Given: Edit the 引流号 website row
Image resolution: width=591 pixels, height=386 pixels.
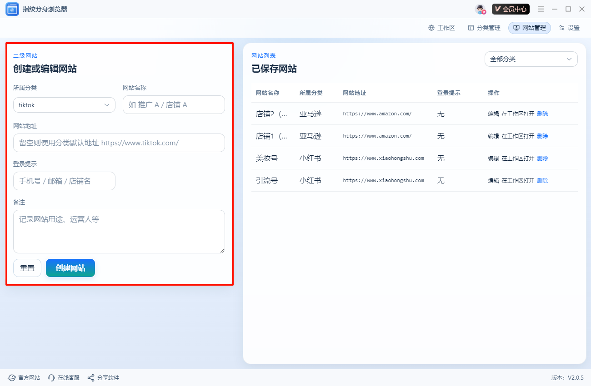Looking at the screenshot, I should tap(493, 181).
